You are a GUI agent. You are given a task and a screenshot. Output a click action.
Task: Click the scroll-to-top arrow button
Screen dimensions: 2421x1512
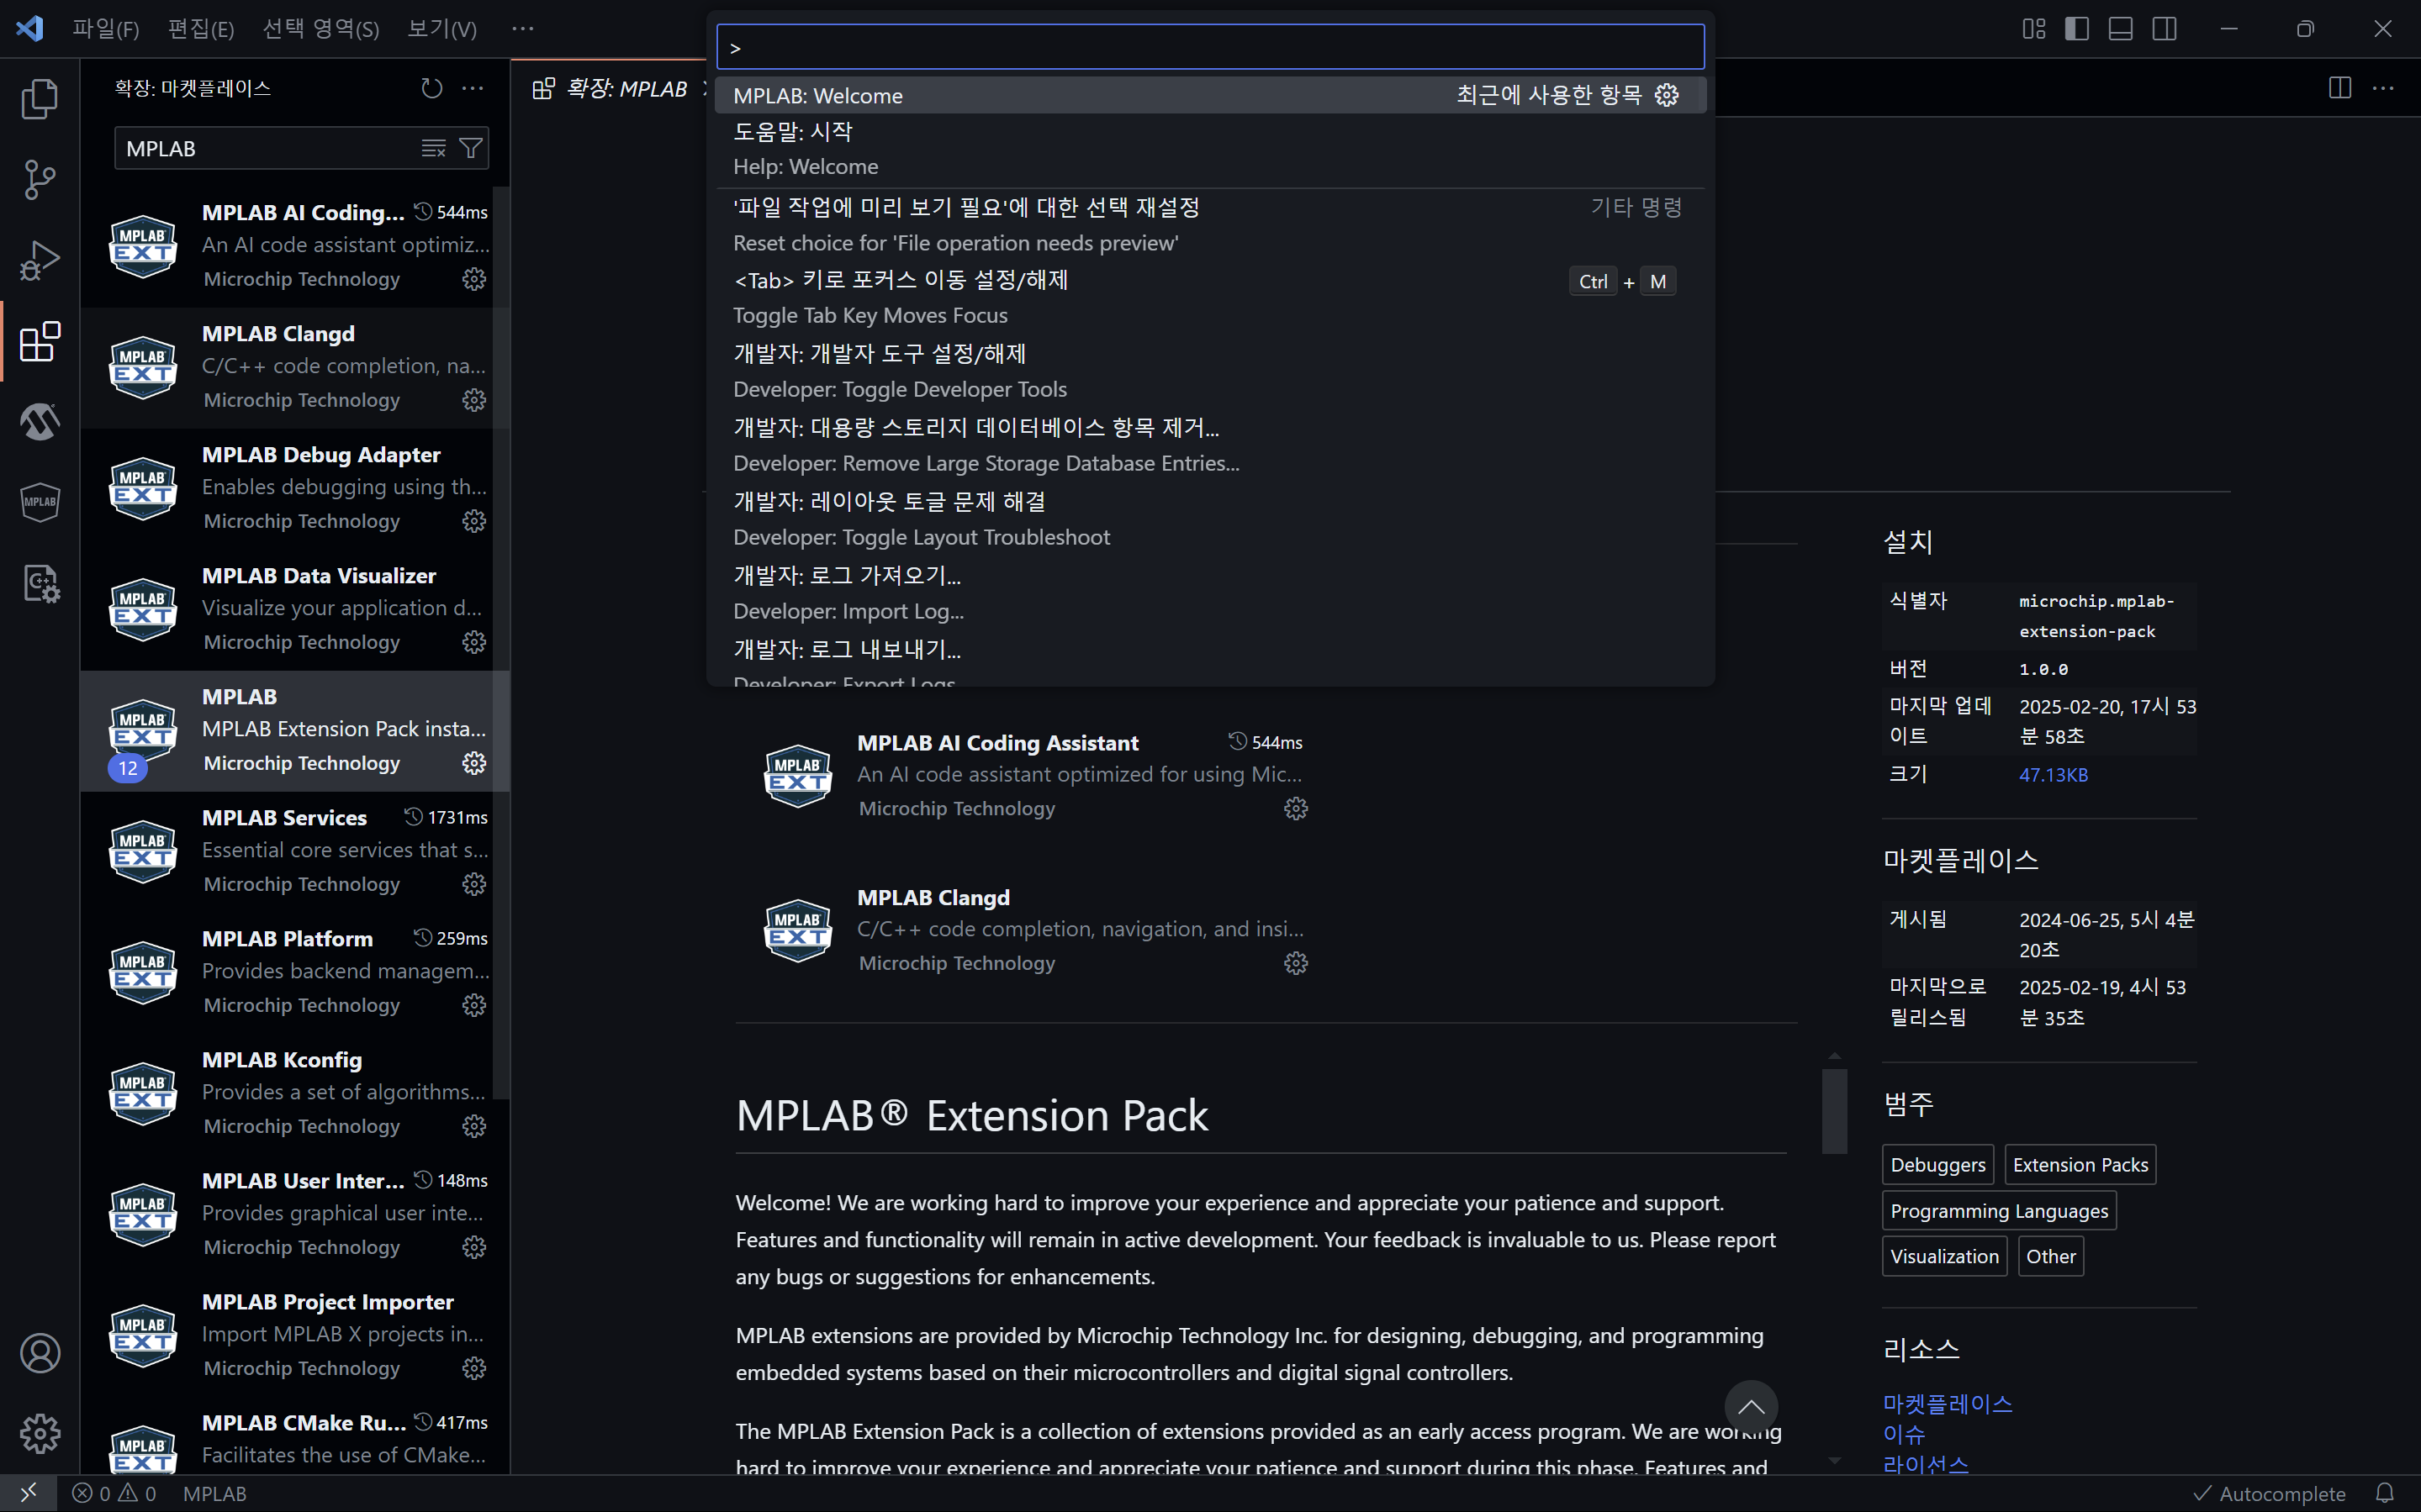pos(1751,1407)
